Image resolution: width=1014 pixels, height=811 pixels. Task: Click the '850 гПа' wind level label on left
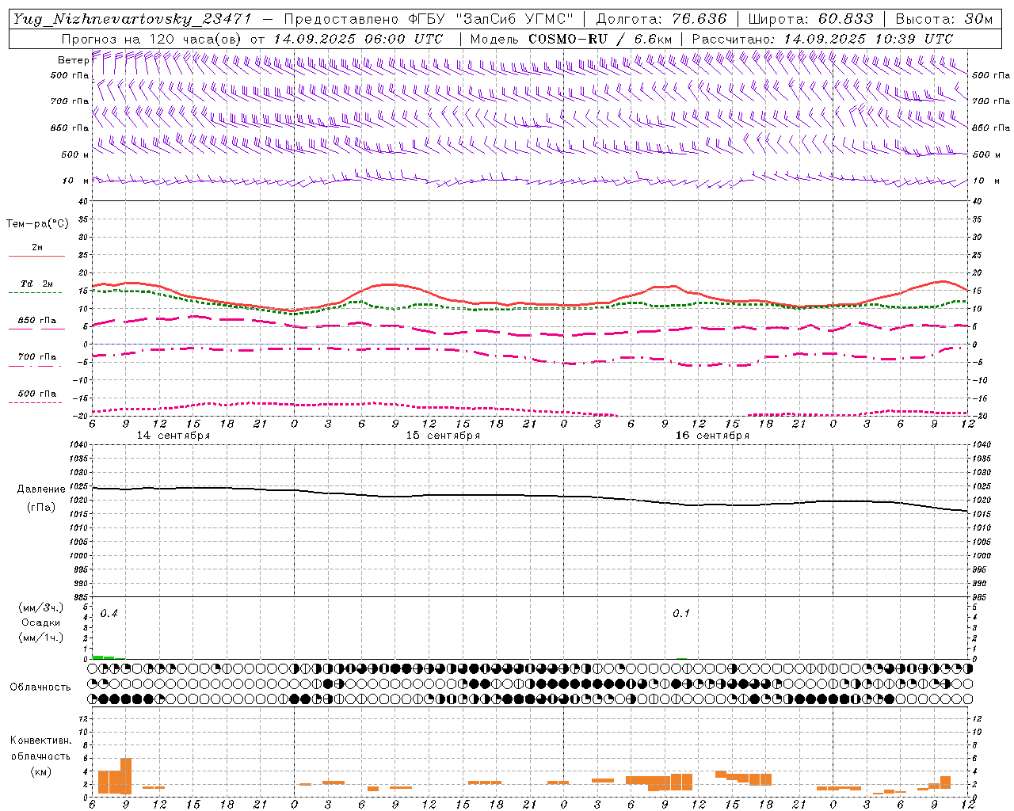[70, 128]
